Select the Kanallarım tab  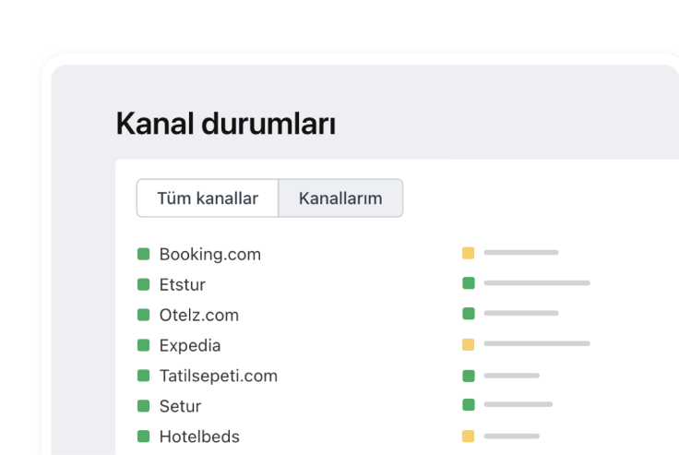pos(340,198)
